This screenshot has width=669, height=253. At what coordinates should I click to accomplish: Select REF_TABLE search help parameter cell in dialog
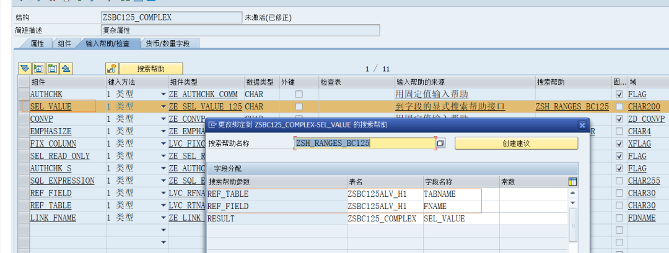pyautogui.click(x=277, y=194)
